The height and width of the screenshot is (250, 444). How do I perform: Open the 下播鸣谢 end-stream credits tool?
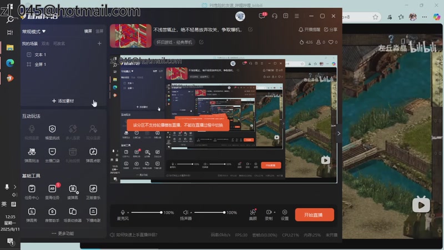(93, 214)
